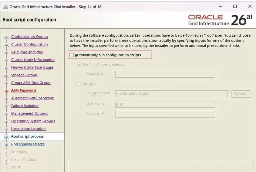Click the Prerequisite Checks step bullet icon
The image size is (256, 172).
point(6,144)
